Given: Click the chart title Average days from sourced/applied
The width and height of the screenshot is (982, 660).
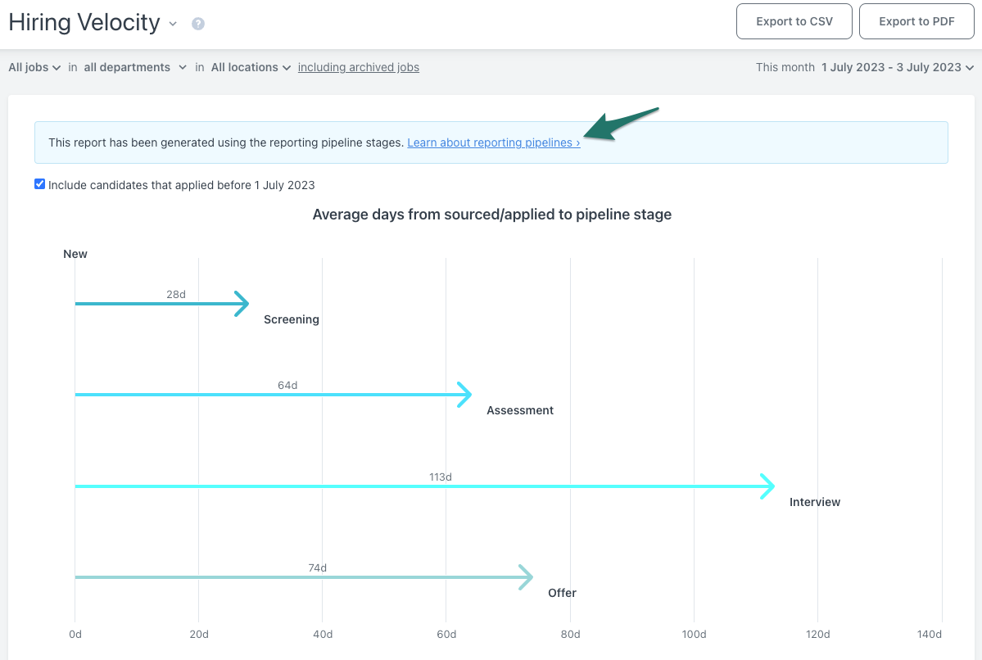Looking at the screenshot, I should [x=491, y=215].
